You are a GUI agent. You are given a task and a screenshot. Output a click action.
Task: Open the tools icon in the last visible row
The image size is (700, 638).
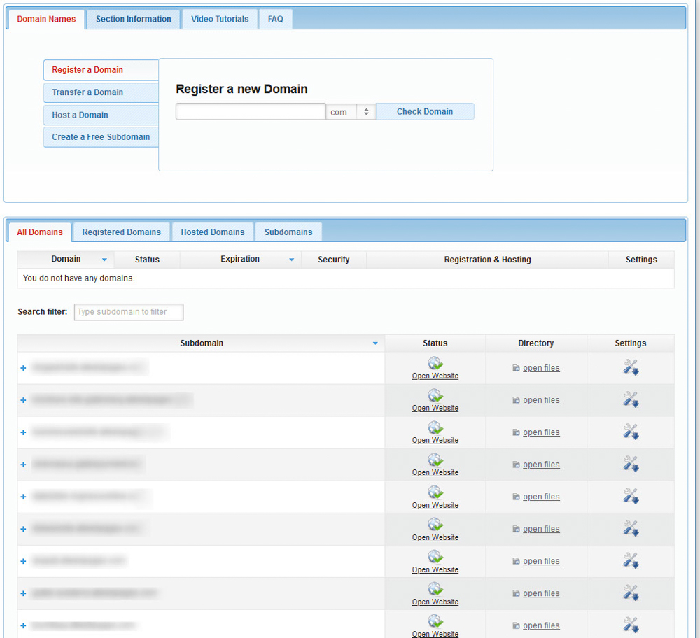[x=630, y=625]
